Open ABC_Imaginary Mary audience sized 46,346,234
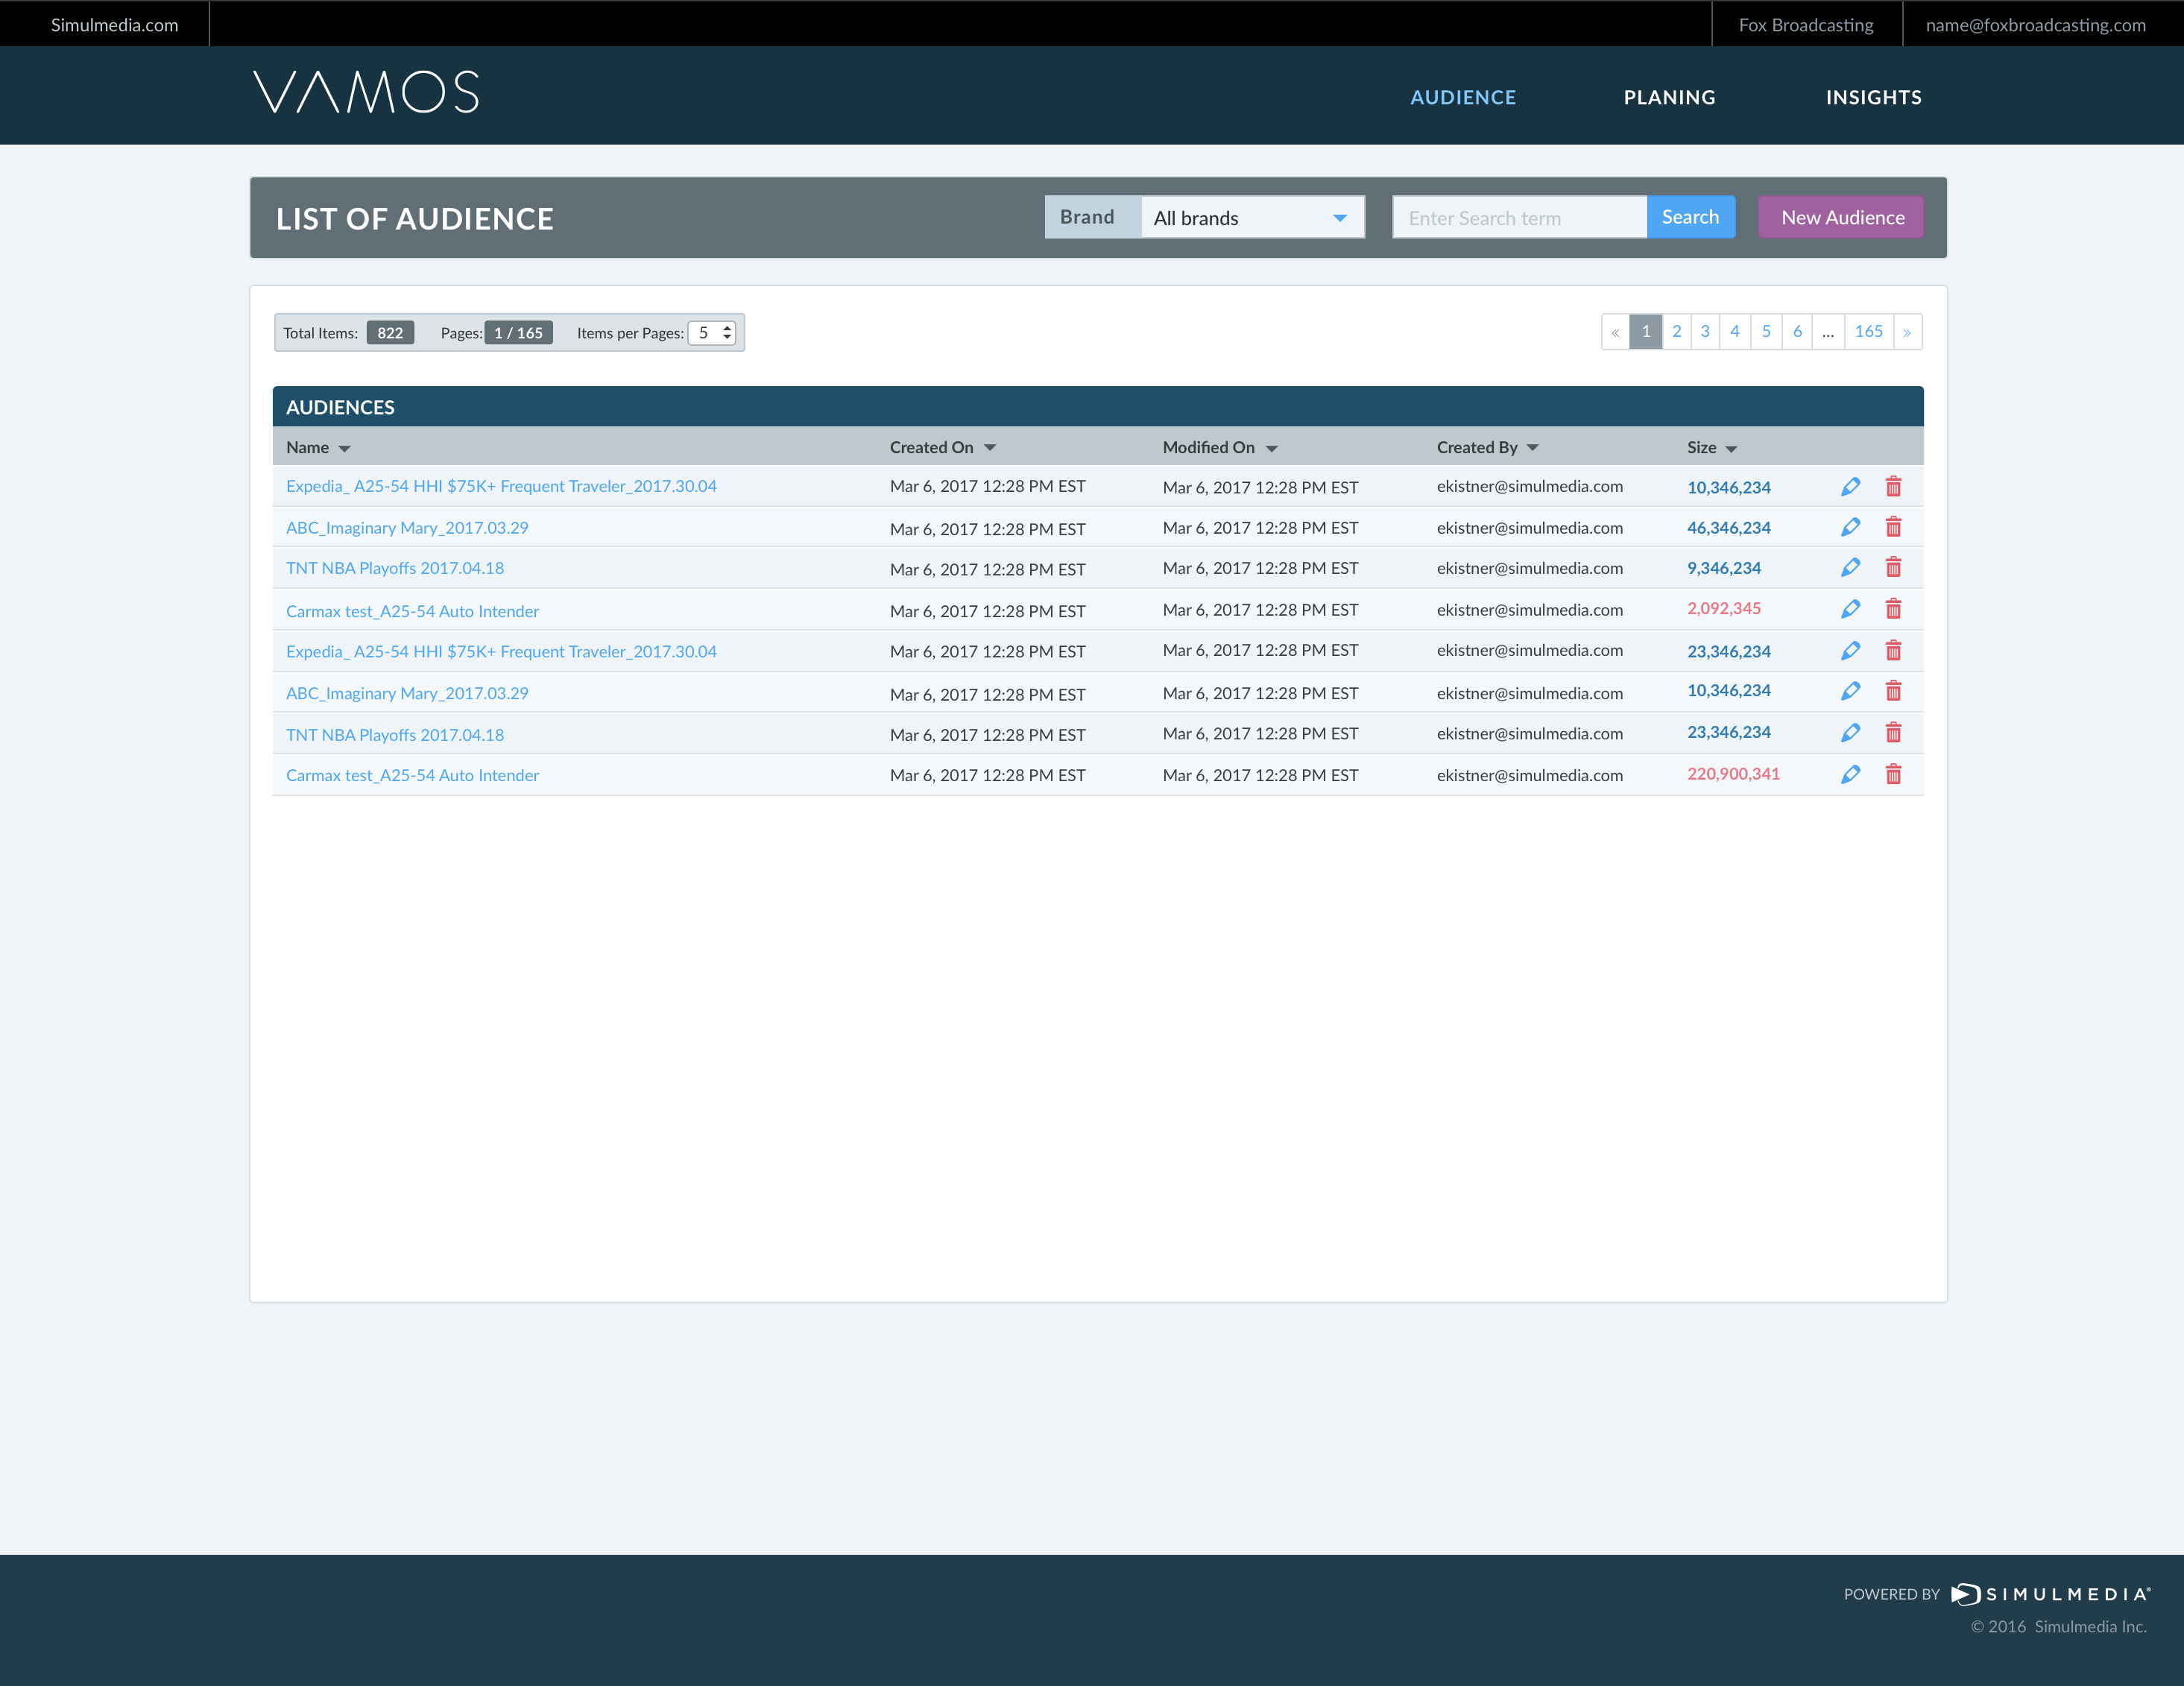This screenshot has height=1686, width=2184. [x=407, y=528]
